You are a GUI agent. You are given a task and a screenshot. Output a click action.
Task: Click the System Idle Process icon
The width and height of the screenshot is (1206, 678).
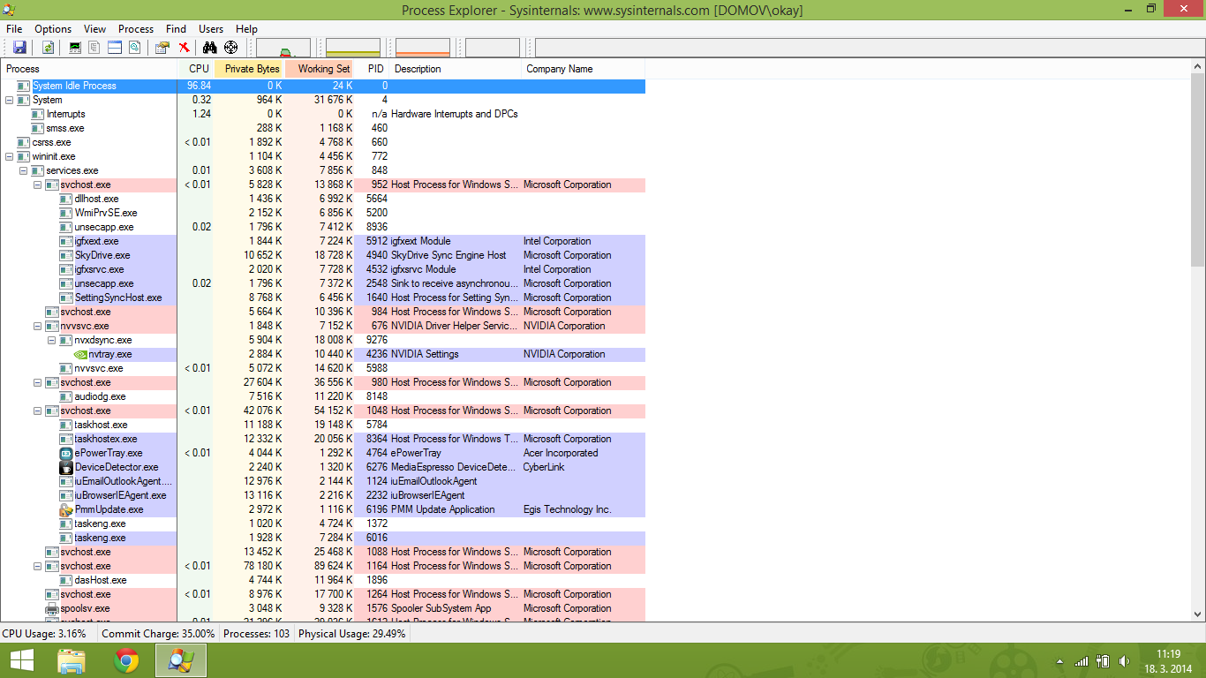pyautogui.click(x=24, y=86)
